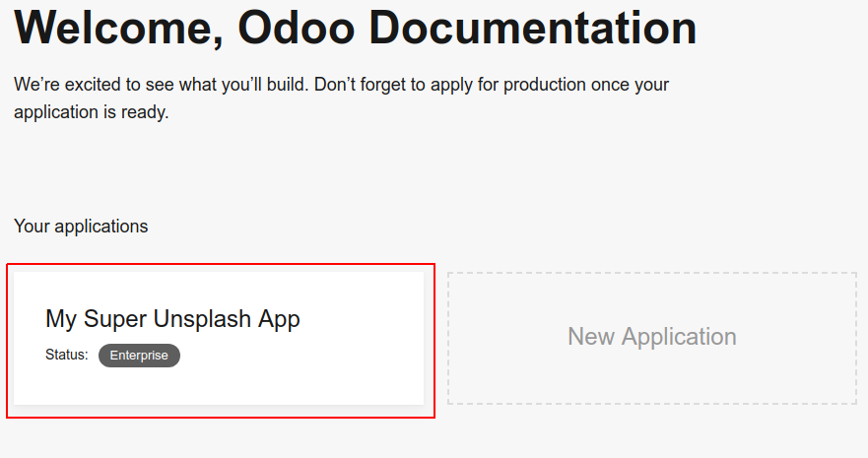
Task: Click the word 'App' in the card title
Action: pyautogui.click(x=279, y=319)
